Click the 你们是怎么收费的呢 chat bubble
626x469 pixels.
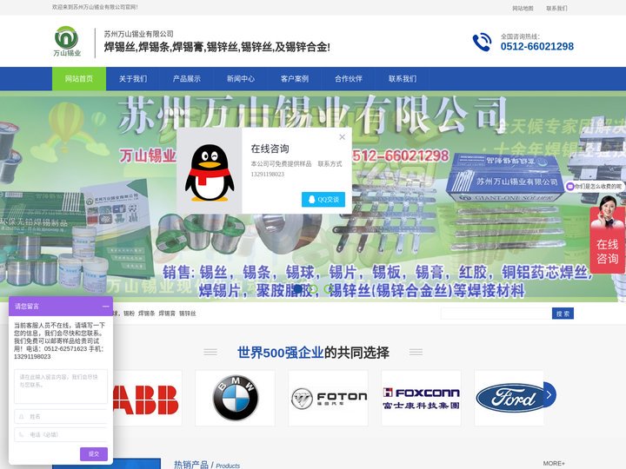595,186
